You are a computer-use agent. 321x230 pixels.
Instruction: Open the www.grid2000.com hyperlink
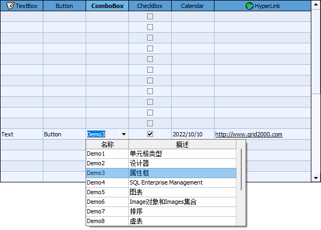(248, 134)
